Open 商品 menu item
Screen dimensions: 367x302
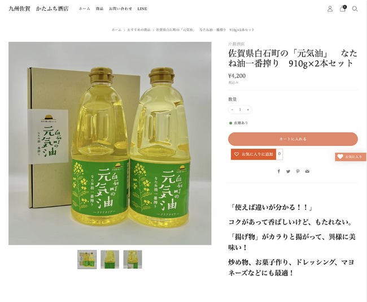(99, 8)
